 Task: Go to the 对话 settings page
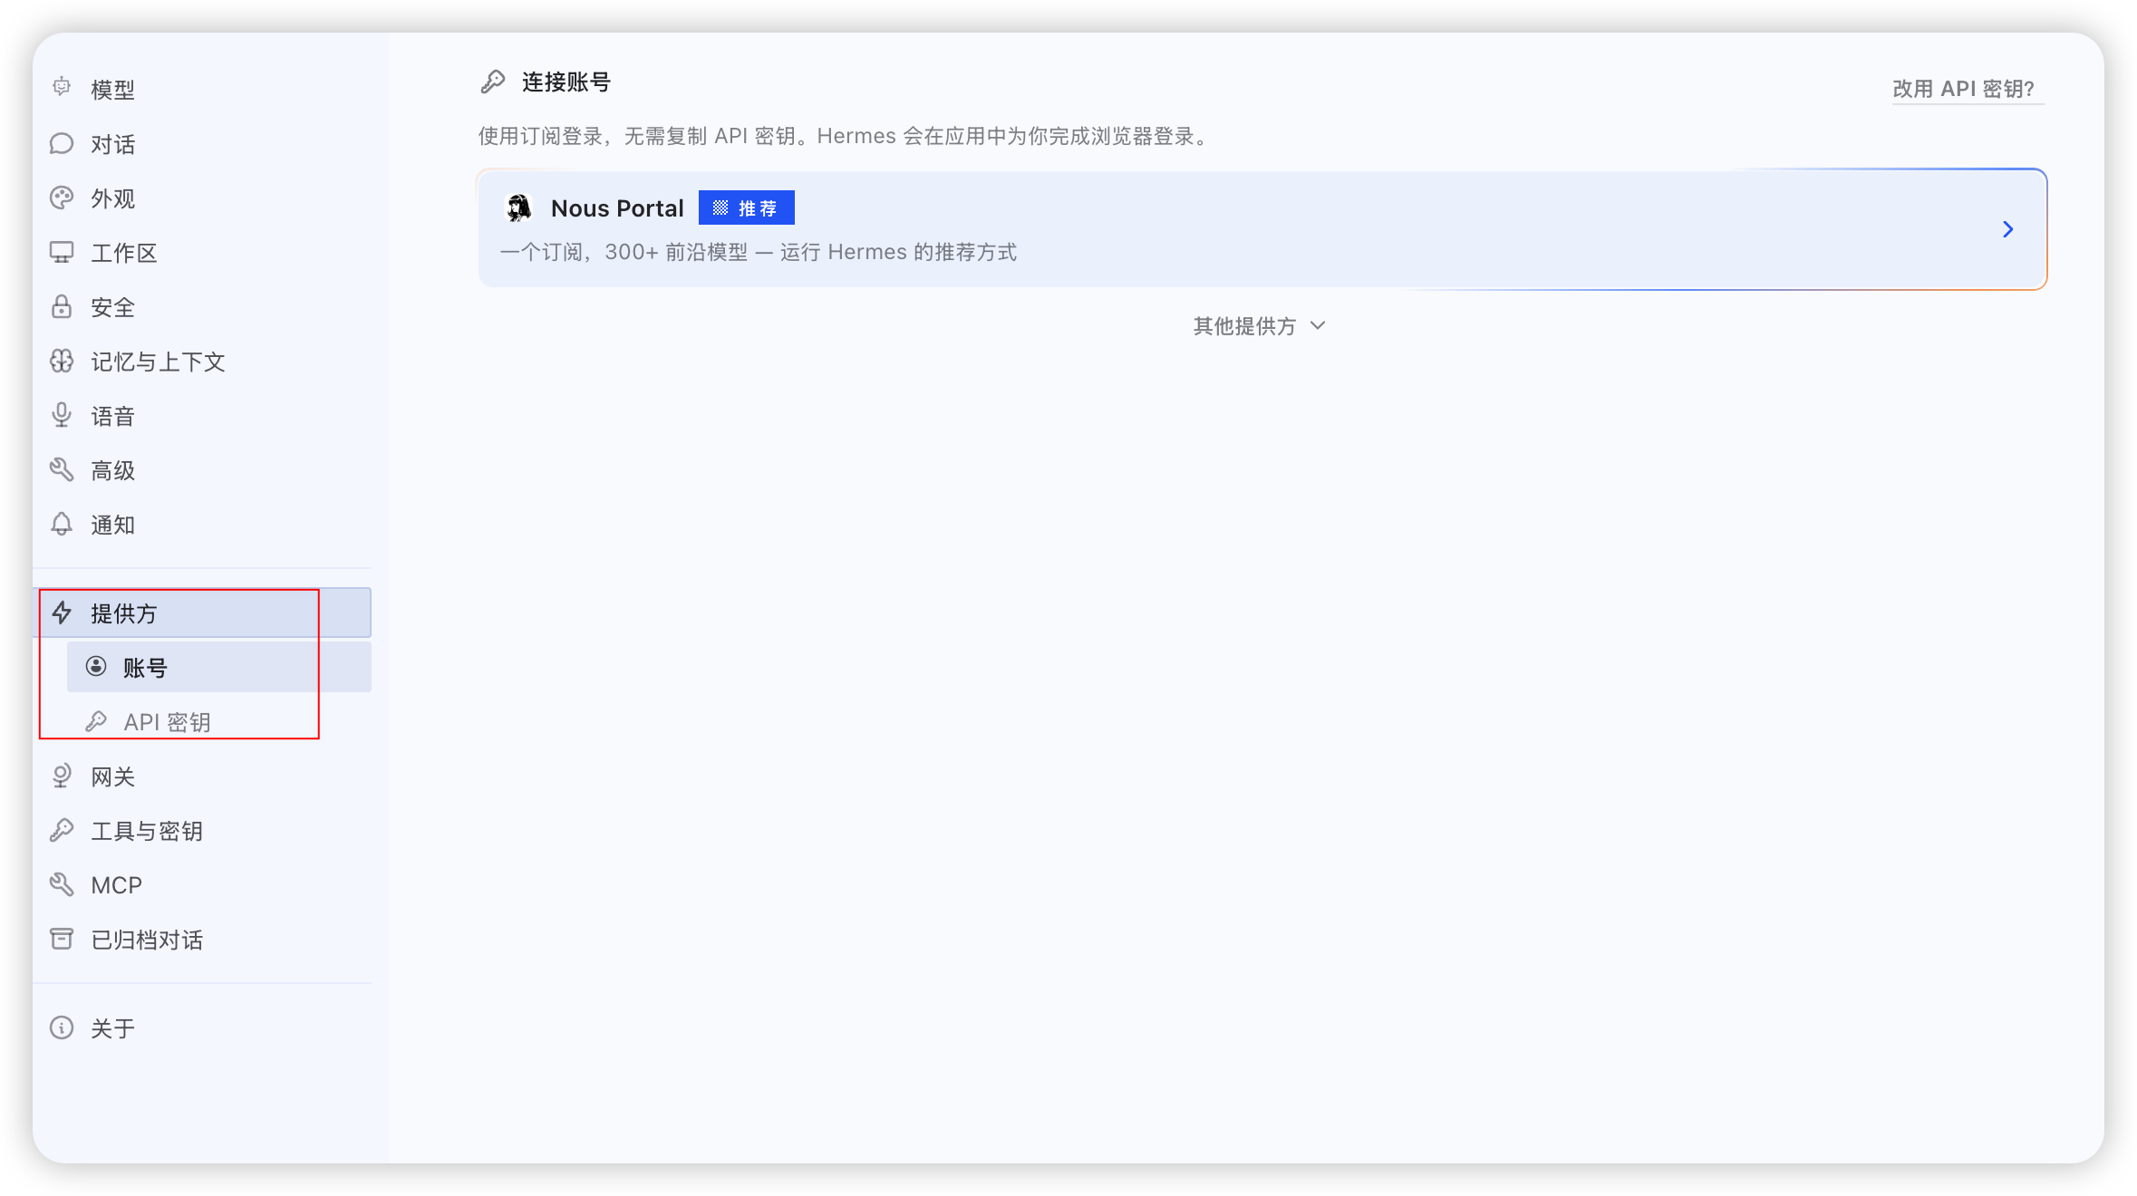(202, 144)
